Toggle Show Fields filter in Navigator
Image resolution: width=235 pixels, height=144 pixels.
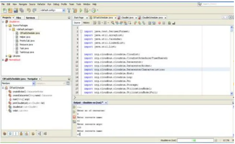(10, 134)
